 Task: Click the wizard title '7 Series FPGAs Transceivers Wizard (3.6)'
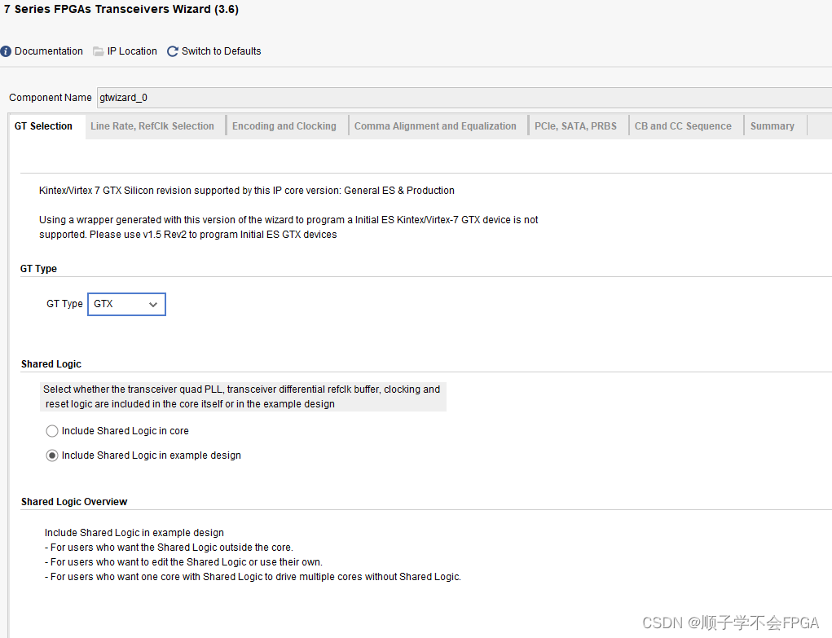coord(121,10)
